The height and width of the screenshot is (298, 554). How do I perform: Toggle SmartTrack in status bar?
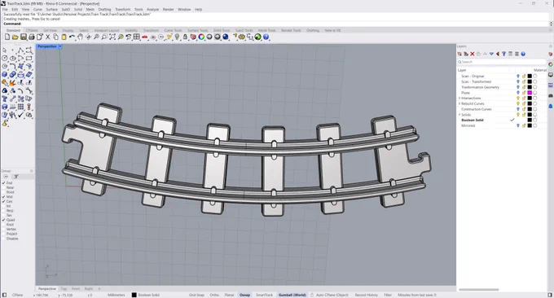tap(264, 295)
